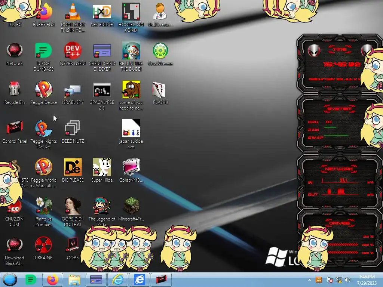Launch Peggle Deluxe shortcut
This screenshot has height=287, width=383.
43,93
